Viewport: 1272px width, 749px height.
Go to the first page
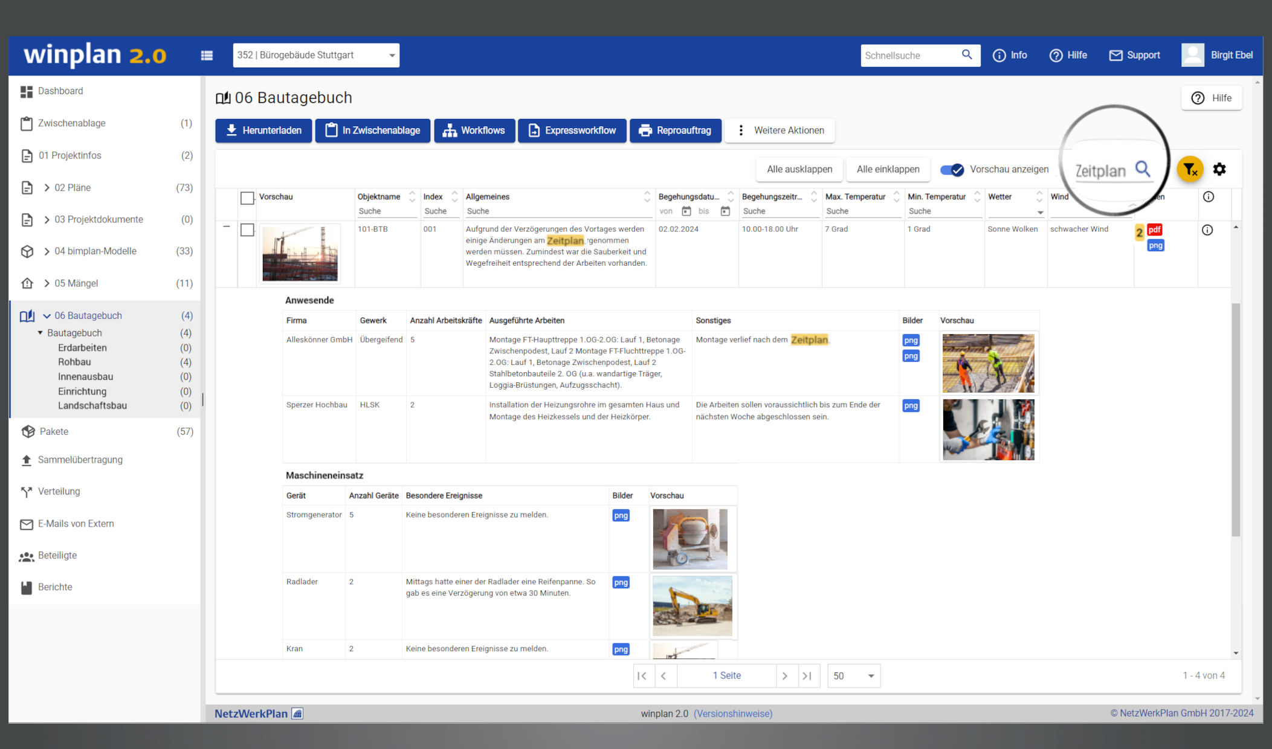pos(642,676)
